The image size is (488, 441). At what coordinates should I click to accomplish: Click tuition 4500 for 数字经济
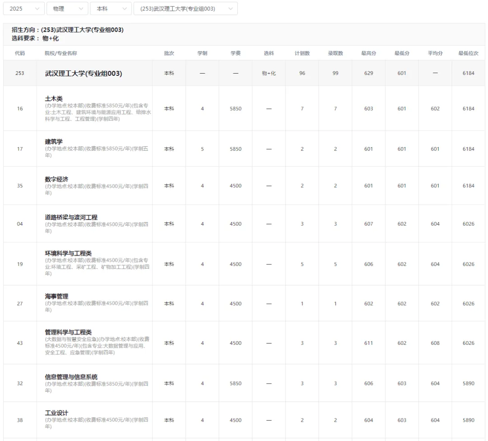click(235, 186)
